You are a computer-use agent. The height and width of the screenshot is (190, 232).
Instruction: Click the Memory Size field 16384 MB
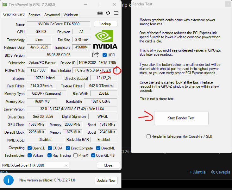(x=42, y=101)
